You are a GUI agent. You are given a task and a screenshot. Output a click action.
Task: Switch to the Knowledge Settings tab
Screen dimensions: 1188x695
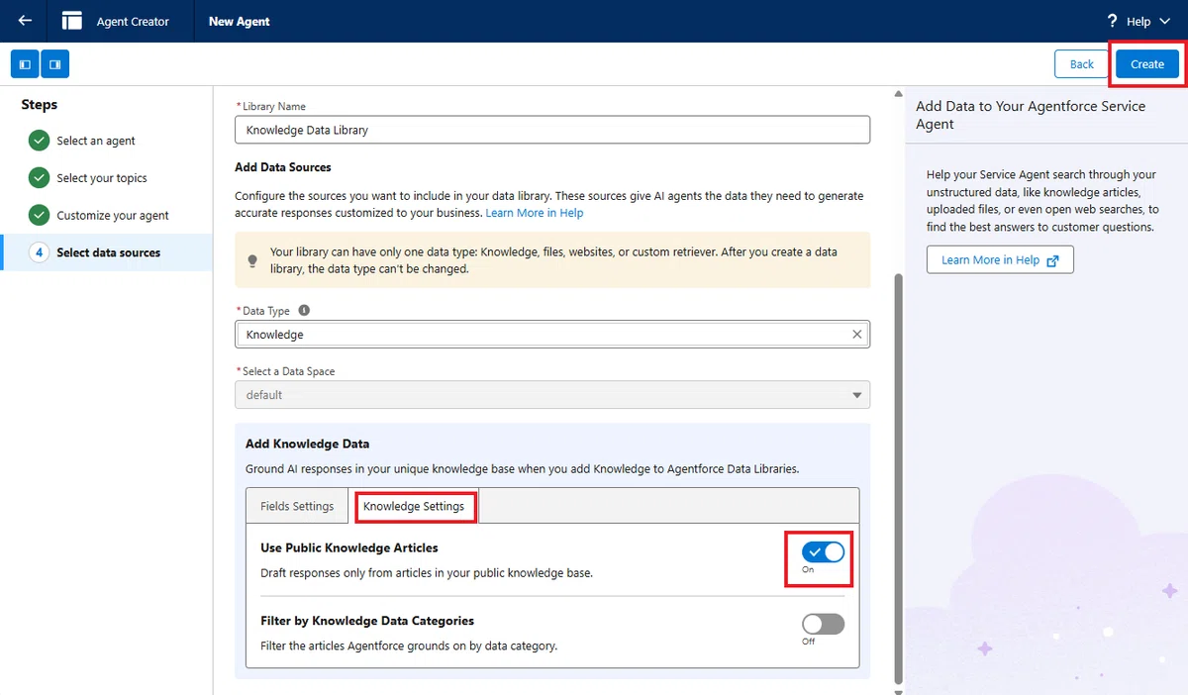point(414,506)
